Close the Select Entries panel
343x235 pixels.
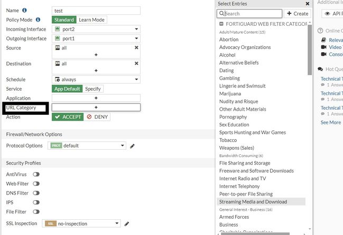tap(308, 4)
